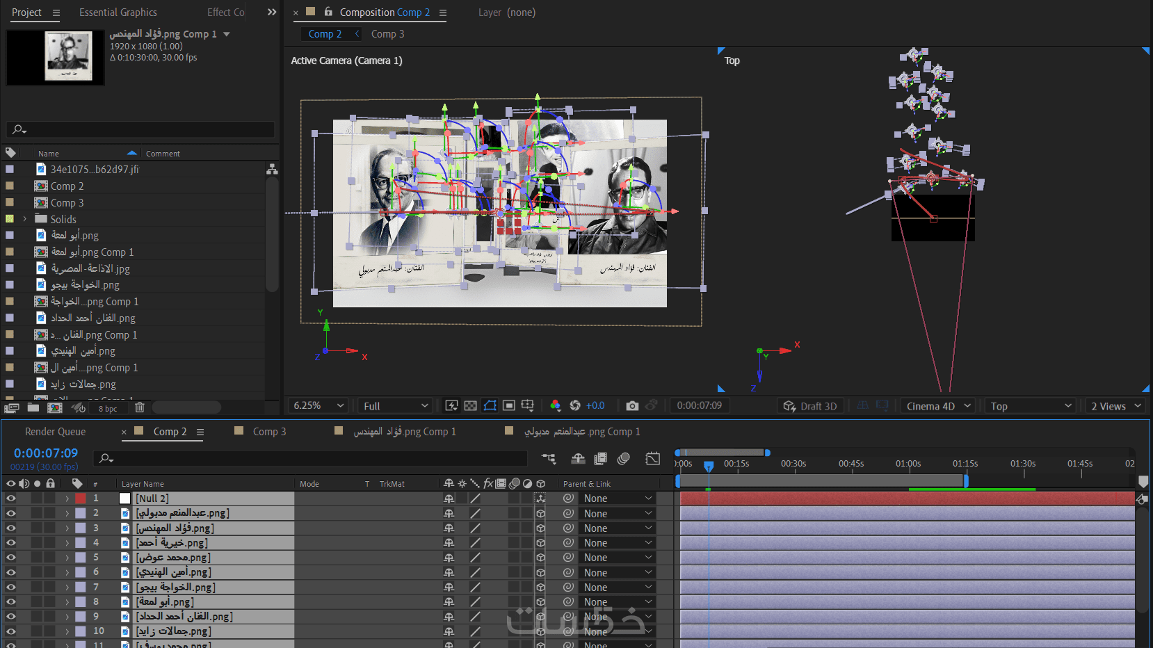Toggle the shy switch for layer 6
The height and width of the screenshot is (648, 1153).
[449, 573]
